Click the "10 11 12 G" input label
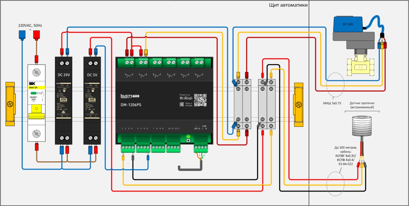The image size is (409, 206). pos(174,129)
